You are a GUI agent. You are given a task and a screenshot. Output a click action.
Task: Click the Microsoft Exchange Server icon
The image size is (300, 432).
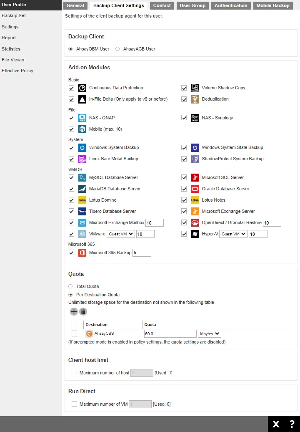click(195, 212)
